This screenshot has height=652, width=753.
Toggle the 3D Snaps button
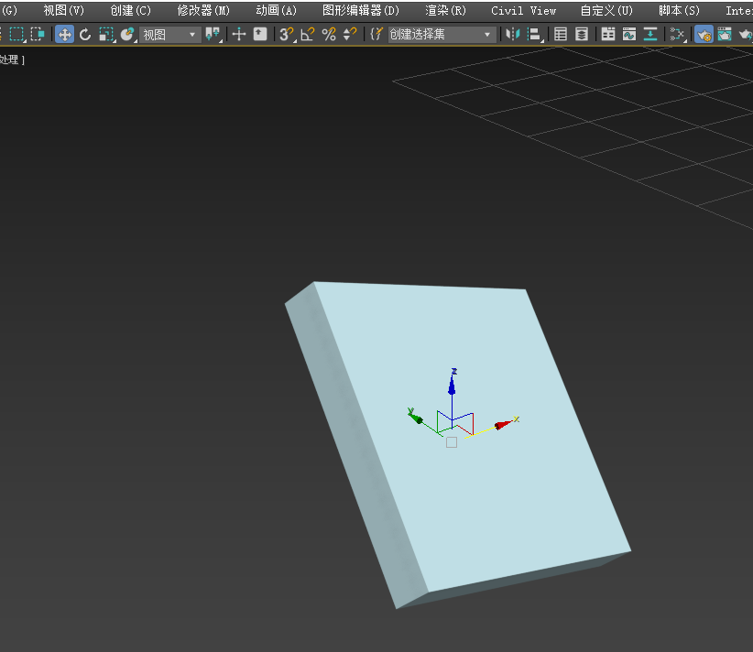click(287, 34)
